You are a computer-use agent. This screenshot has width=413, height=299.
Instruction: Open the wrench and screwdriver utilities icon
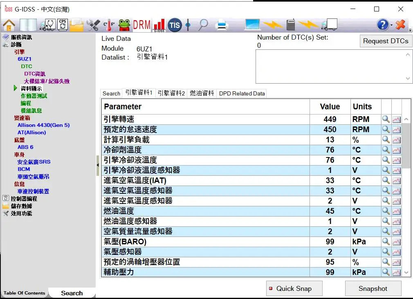point(93,25)
